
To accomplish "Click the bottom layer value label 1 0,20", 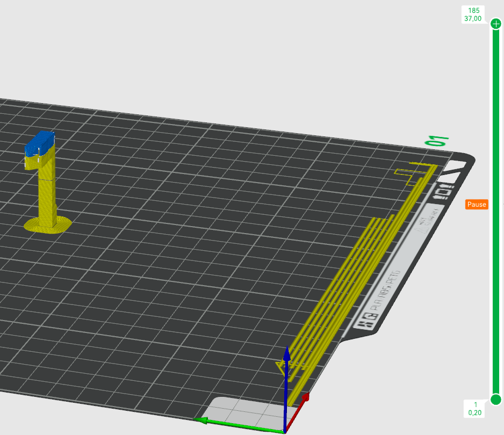I will click(474, 409).
